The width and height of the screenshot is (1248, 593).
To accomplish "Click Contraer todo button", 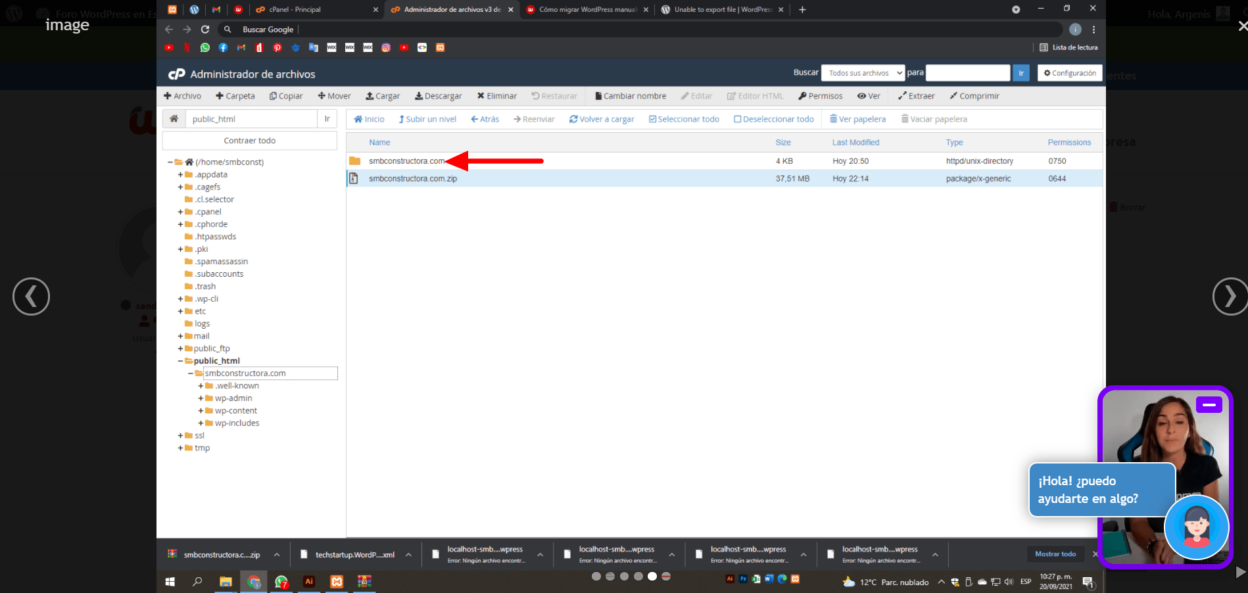I will (x=250, y=141).
